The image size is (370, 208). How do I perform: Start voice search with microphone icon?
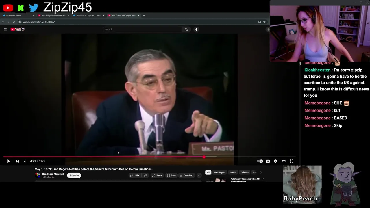click(x=196, y=29)
